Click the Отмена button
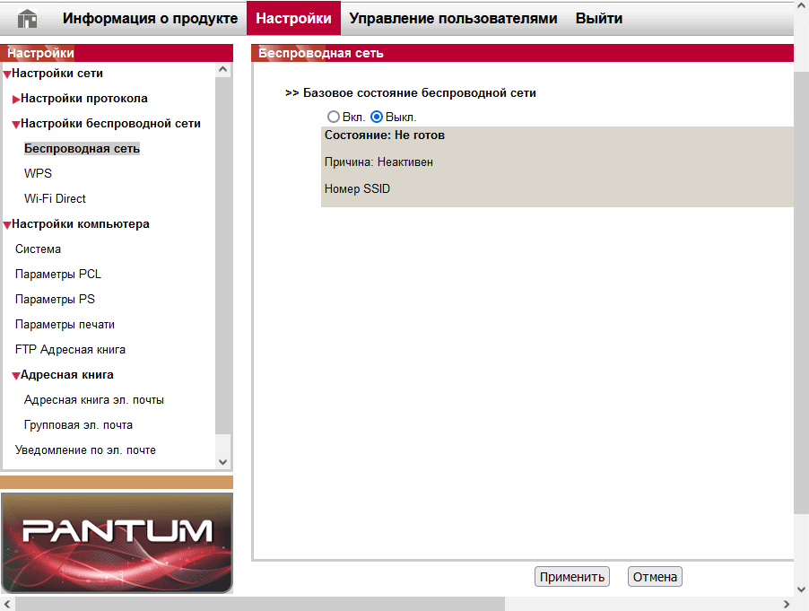This screenshot has width=809, height=611. [x=655, y=576]
